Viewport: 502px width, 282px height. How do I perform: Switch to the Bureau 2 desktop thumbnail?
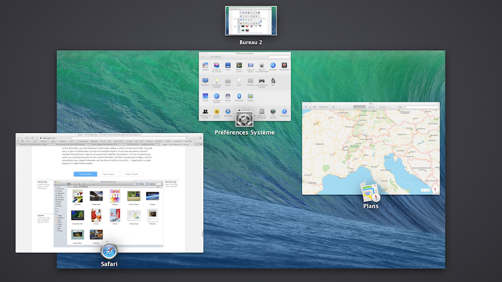click(250, 21)
